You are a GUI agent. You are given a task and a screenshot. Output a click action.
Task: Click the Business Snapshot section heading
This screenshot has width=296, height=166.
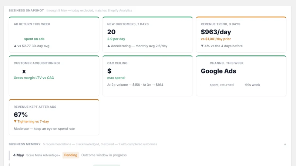pos(26,11)
